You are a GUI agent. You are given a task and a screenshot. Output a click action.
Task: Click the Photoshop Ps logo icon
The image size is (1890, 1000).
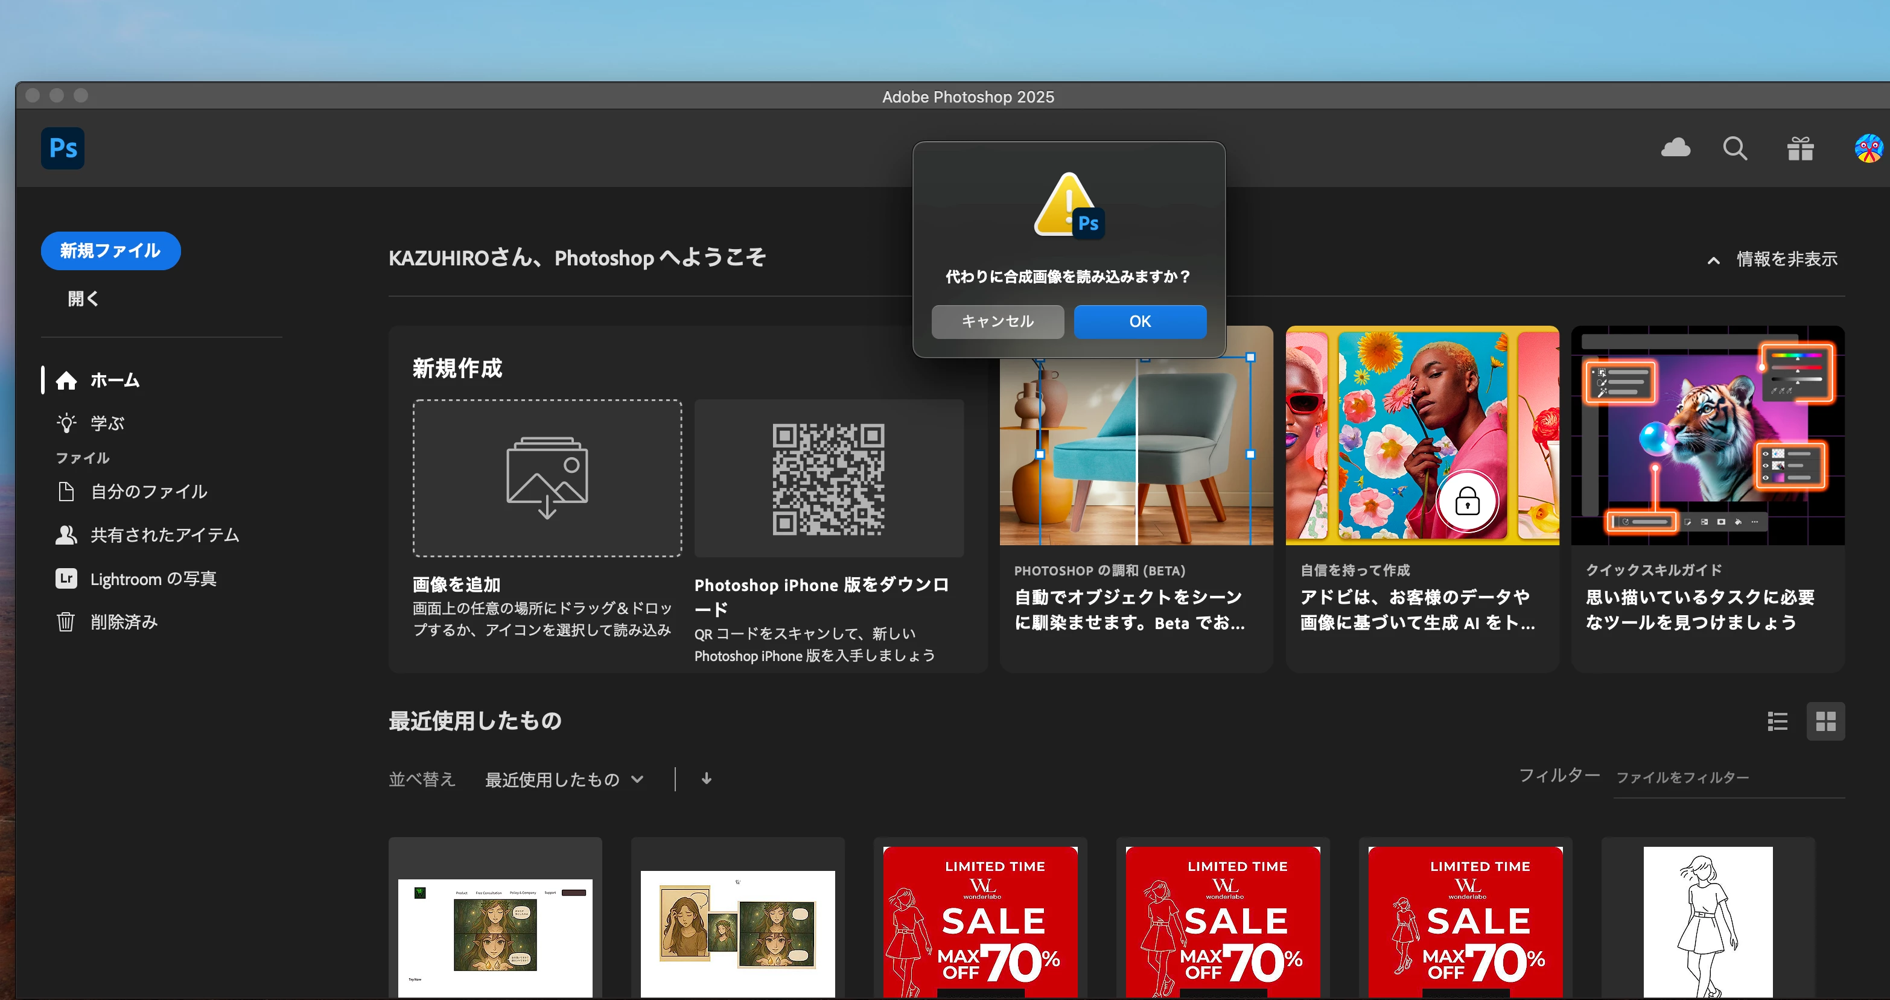[x=62, y=148]
